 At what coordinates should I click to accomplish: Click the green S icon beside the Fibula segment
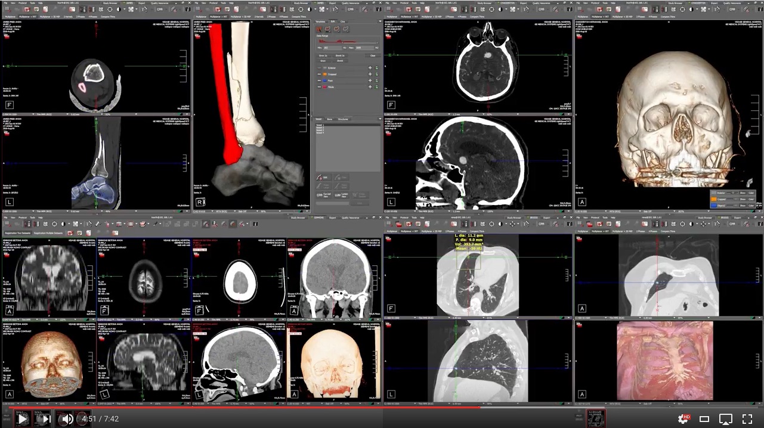pos(377,87)
